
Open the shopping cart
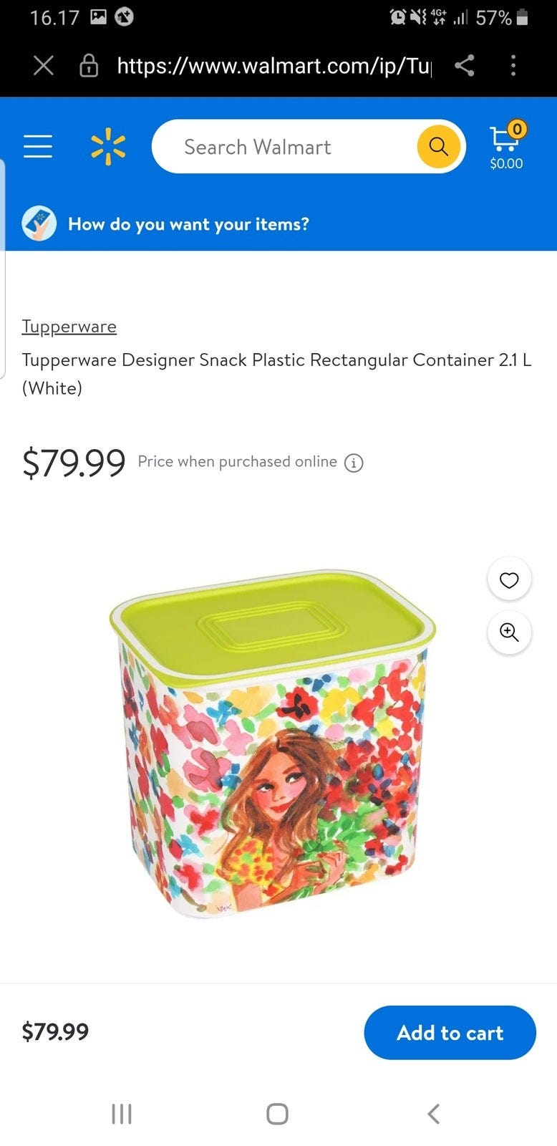506,146
